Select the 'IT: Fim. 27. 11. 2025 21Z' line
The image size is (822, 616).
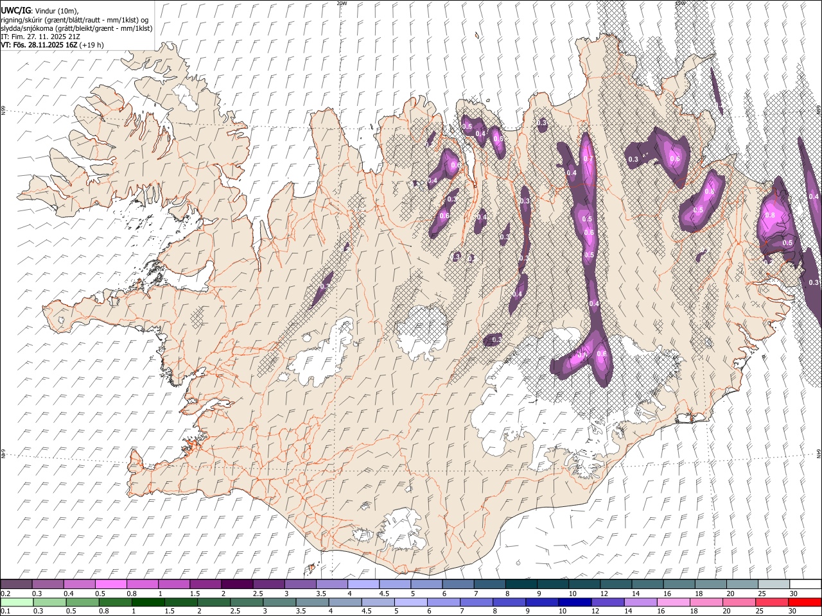(x=40, y=37)
